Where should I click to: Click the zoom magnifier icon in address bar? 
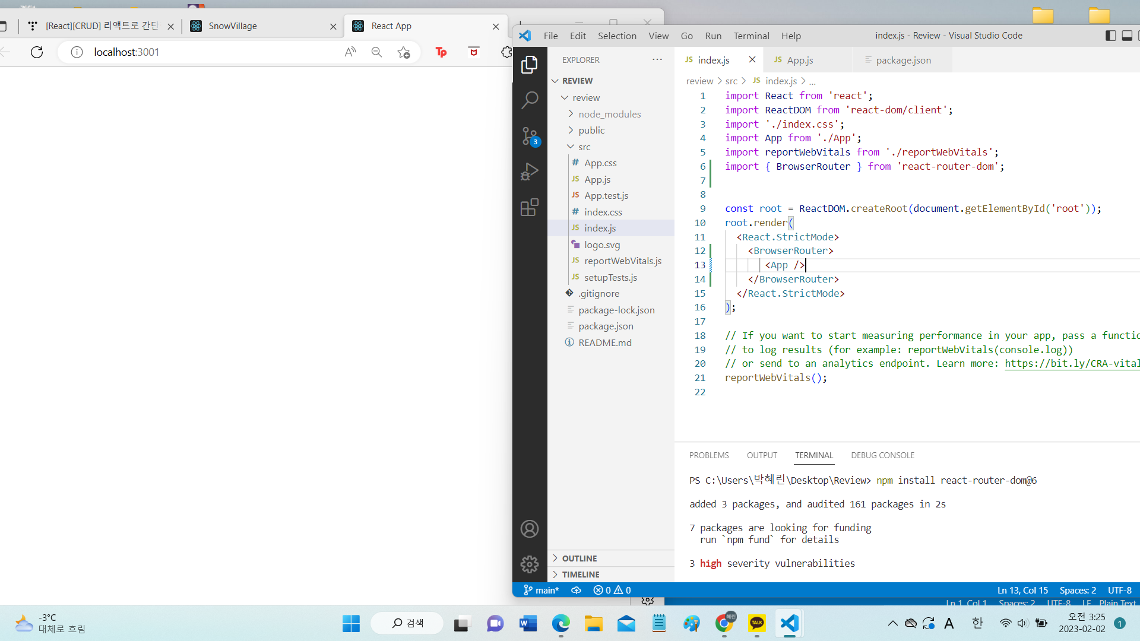tap(376, 52)
